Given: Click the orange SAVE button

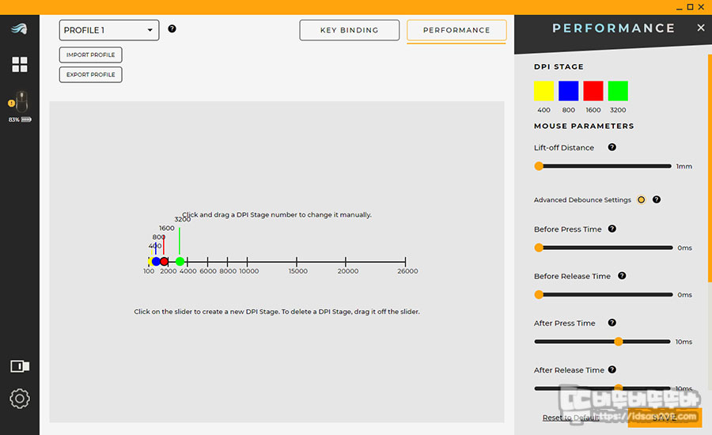Looking at the screenshot, I should (665, 418).
